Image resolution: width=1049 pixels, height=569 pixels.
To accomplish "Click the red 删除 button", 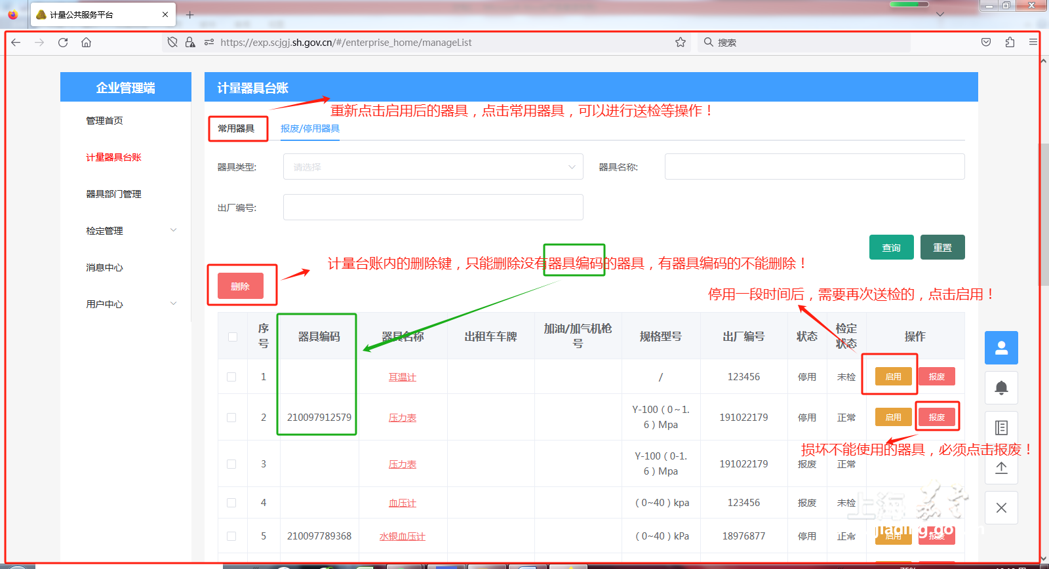I will click(x=241, y=286).
